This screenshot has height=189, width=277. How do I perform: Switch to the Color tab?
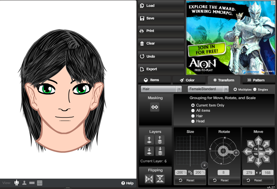pyautogui.click(x=189, y=80)
